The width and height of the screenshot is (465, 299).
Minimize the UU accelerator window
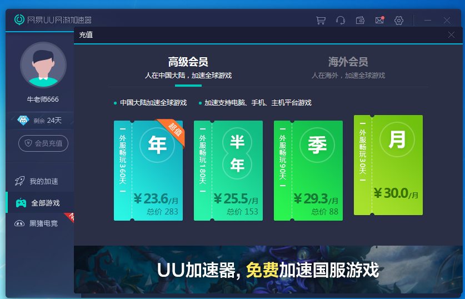point(428,20)
